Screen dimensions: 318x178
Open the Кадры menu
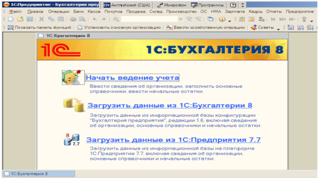(x=255, y=12)
